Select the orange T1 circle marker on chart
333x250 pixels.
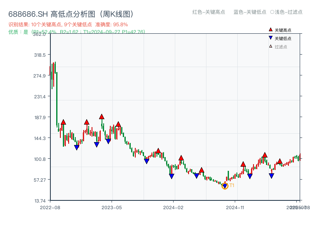(x=225, y=186)
